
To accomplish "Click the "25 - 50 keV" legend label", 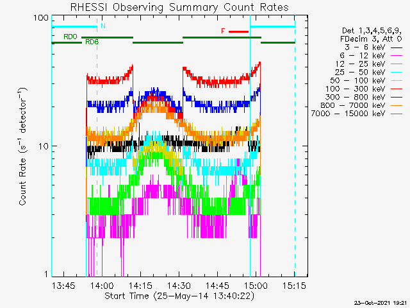I will pyautogui.click(x=360, y=73).
